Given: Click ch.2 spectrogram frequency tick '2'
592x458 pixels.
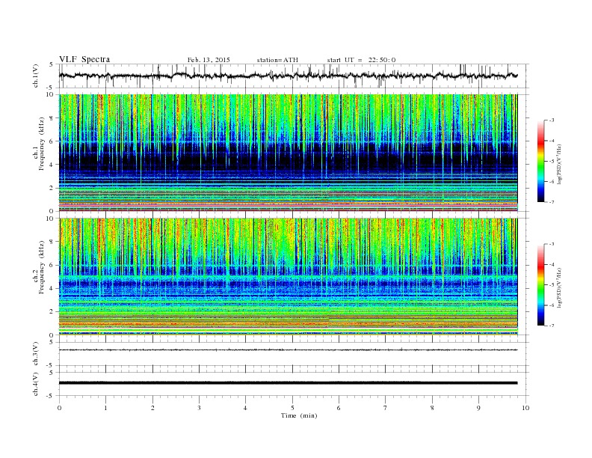Looking at the screenshot, I should 52,312.
